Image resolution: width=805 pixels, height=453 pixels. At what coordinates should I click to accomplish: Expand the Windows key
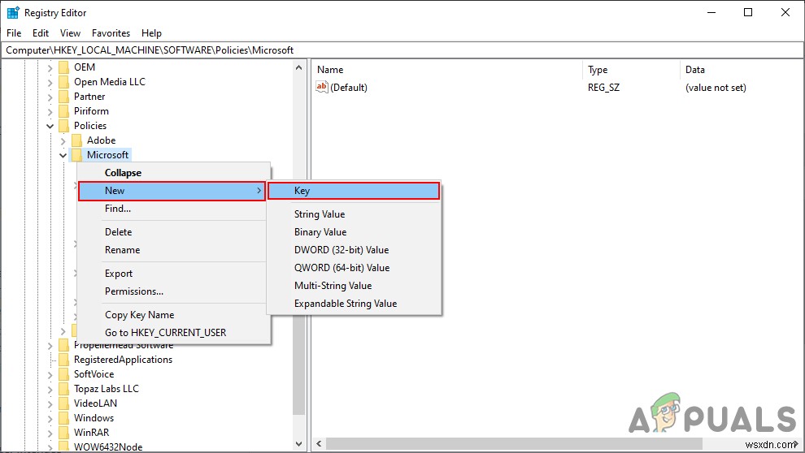click(x=50, y=418)
